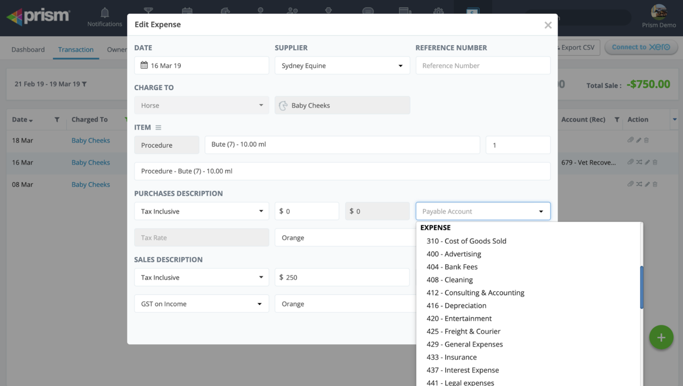Click the calendar icon in Date field
Screen dimensions: 683x386
144,65
